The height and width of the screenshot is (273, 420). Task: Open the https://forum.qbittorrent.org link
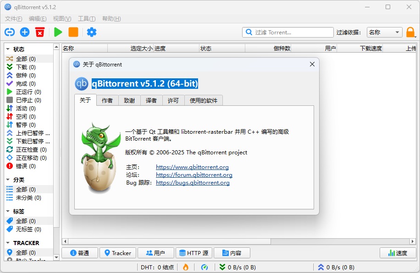(x=194, y=175)
